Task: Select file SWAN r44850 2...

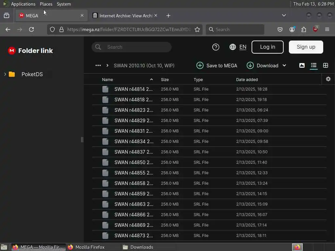Action: point(209,162)
